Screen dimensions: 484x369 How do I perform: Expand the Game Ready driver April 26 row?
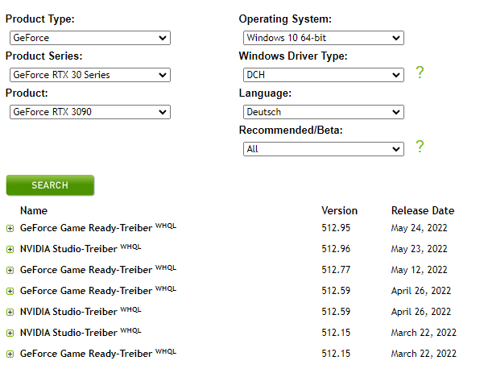[x=10, y=292]
